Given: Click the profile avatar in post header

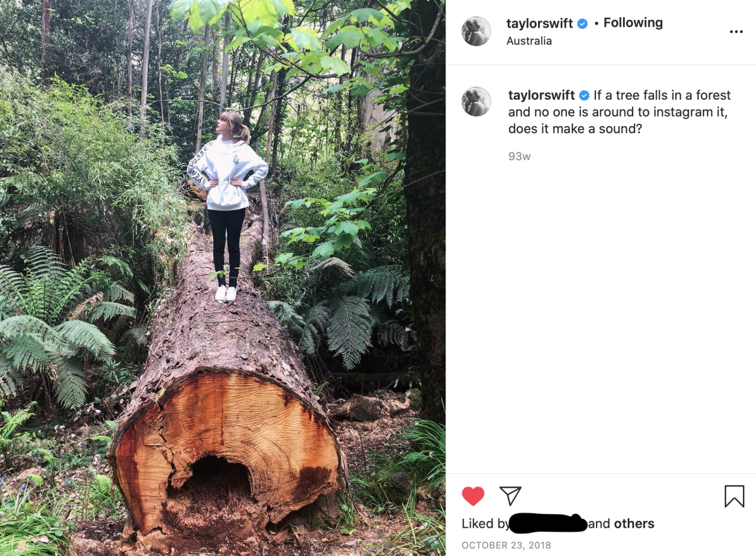Looking at the screenshot, I should pos(476,31).
